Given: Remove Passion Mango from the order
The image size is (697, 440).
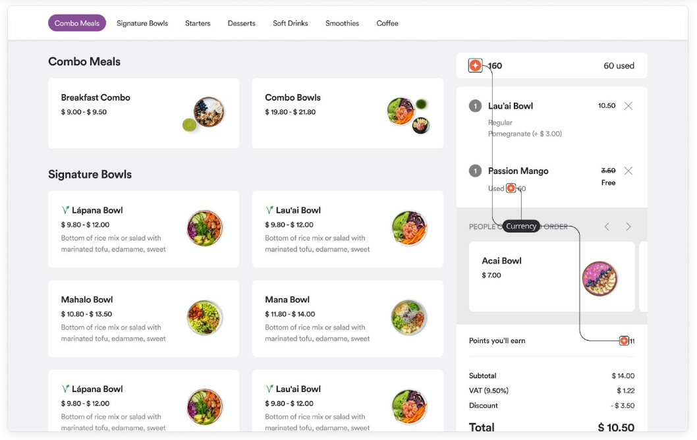Looking at the screenshot, I should [x=628, y=171].
